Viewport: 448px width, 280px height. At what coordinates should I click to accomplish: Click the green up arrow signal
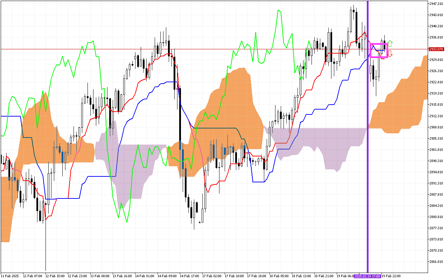point(390,43)
